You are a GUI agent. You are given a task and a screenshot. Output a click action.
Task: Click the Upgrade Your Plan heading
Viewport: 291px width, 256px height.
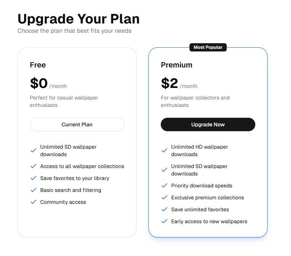click(79, 19)
